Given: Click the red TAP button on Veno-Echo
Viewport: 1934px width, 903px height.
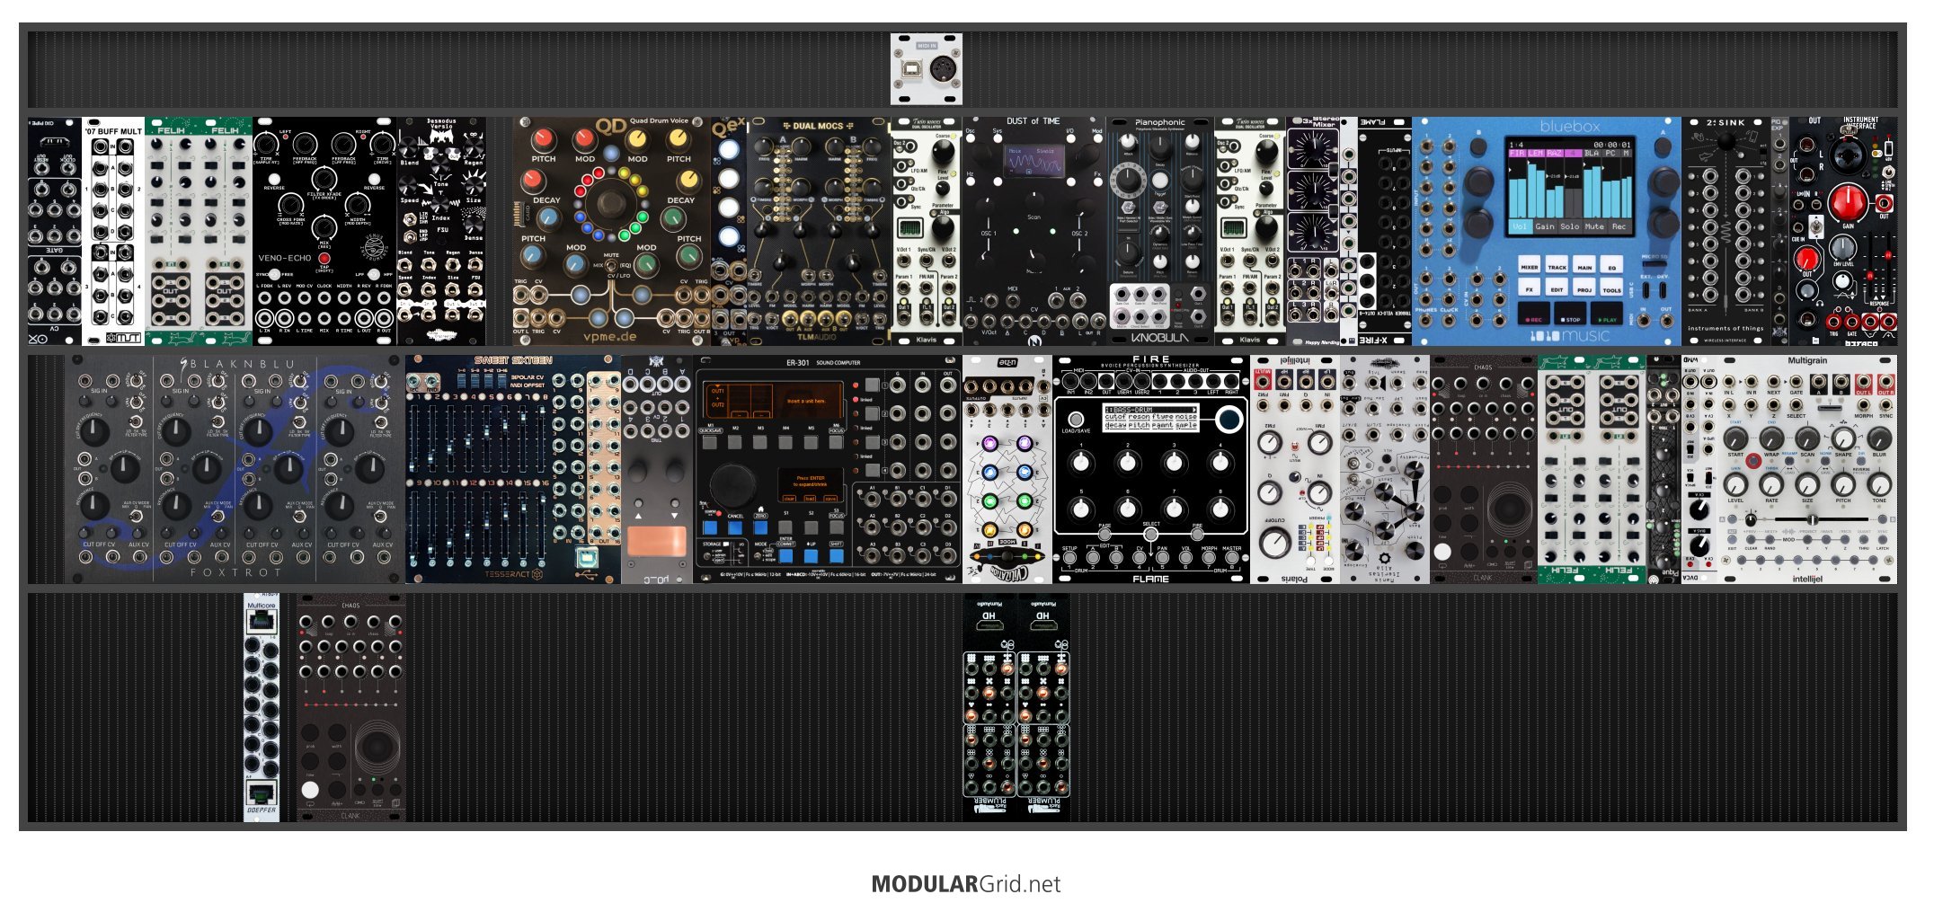Looking at the screenshot, I should [x=324, y=259].
